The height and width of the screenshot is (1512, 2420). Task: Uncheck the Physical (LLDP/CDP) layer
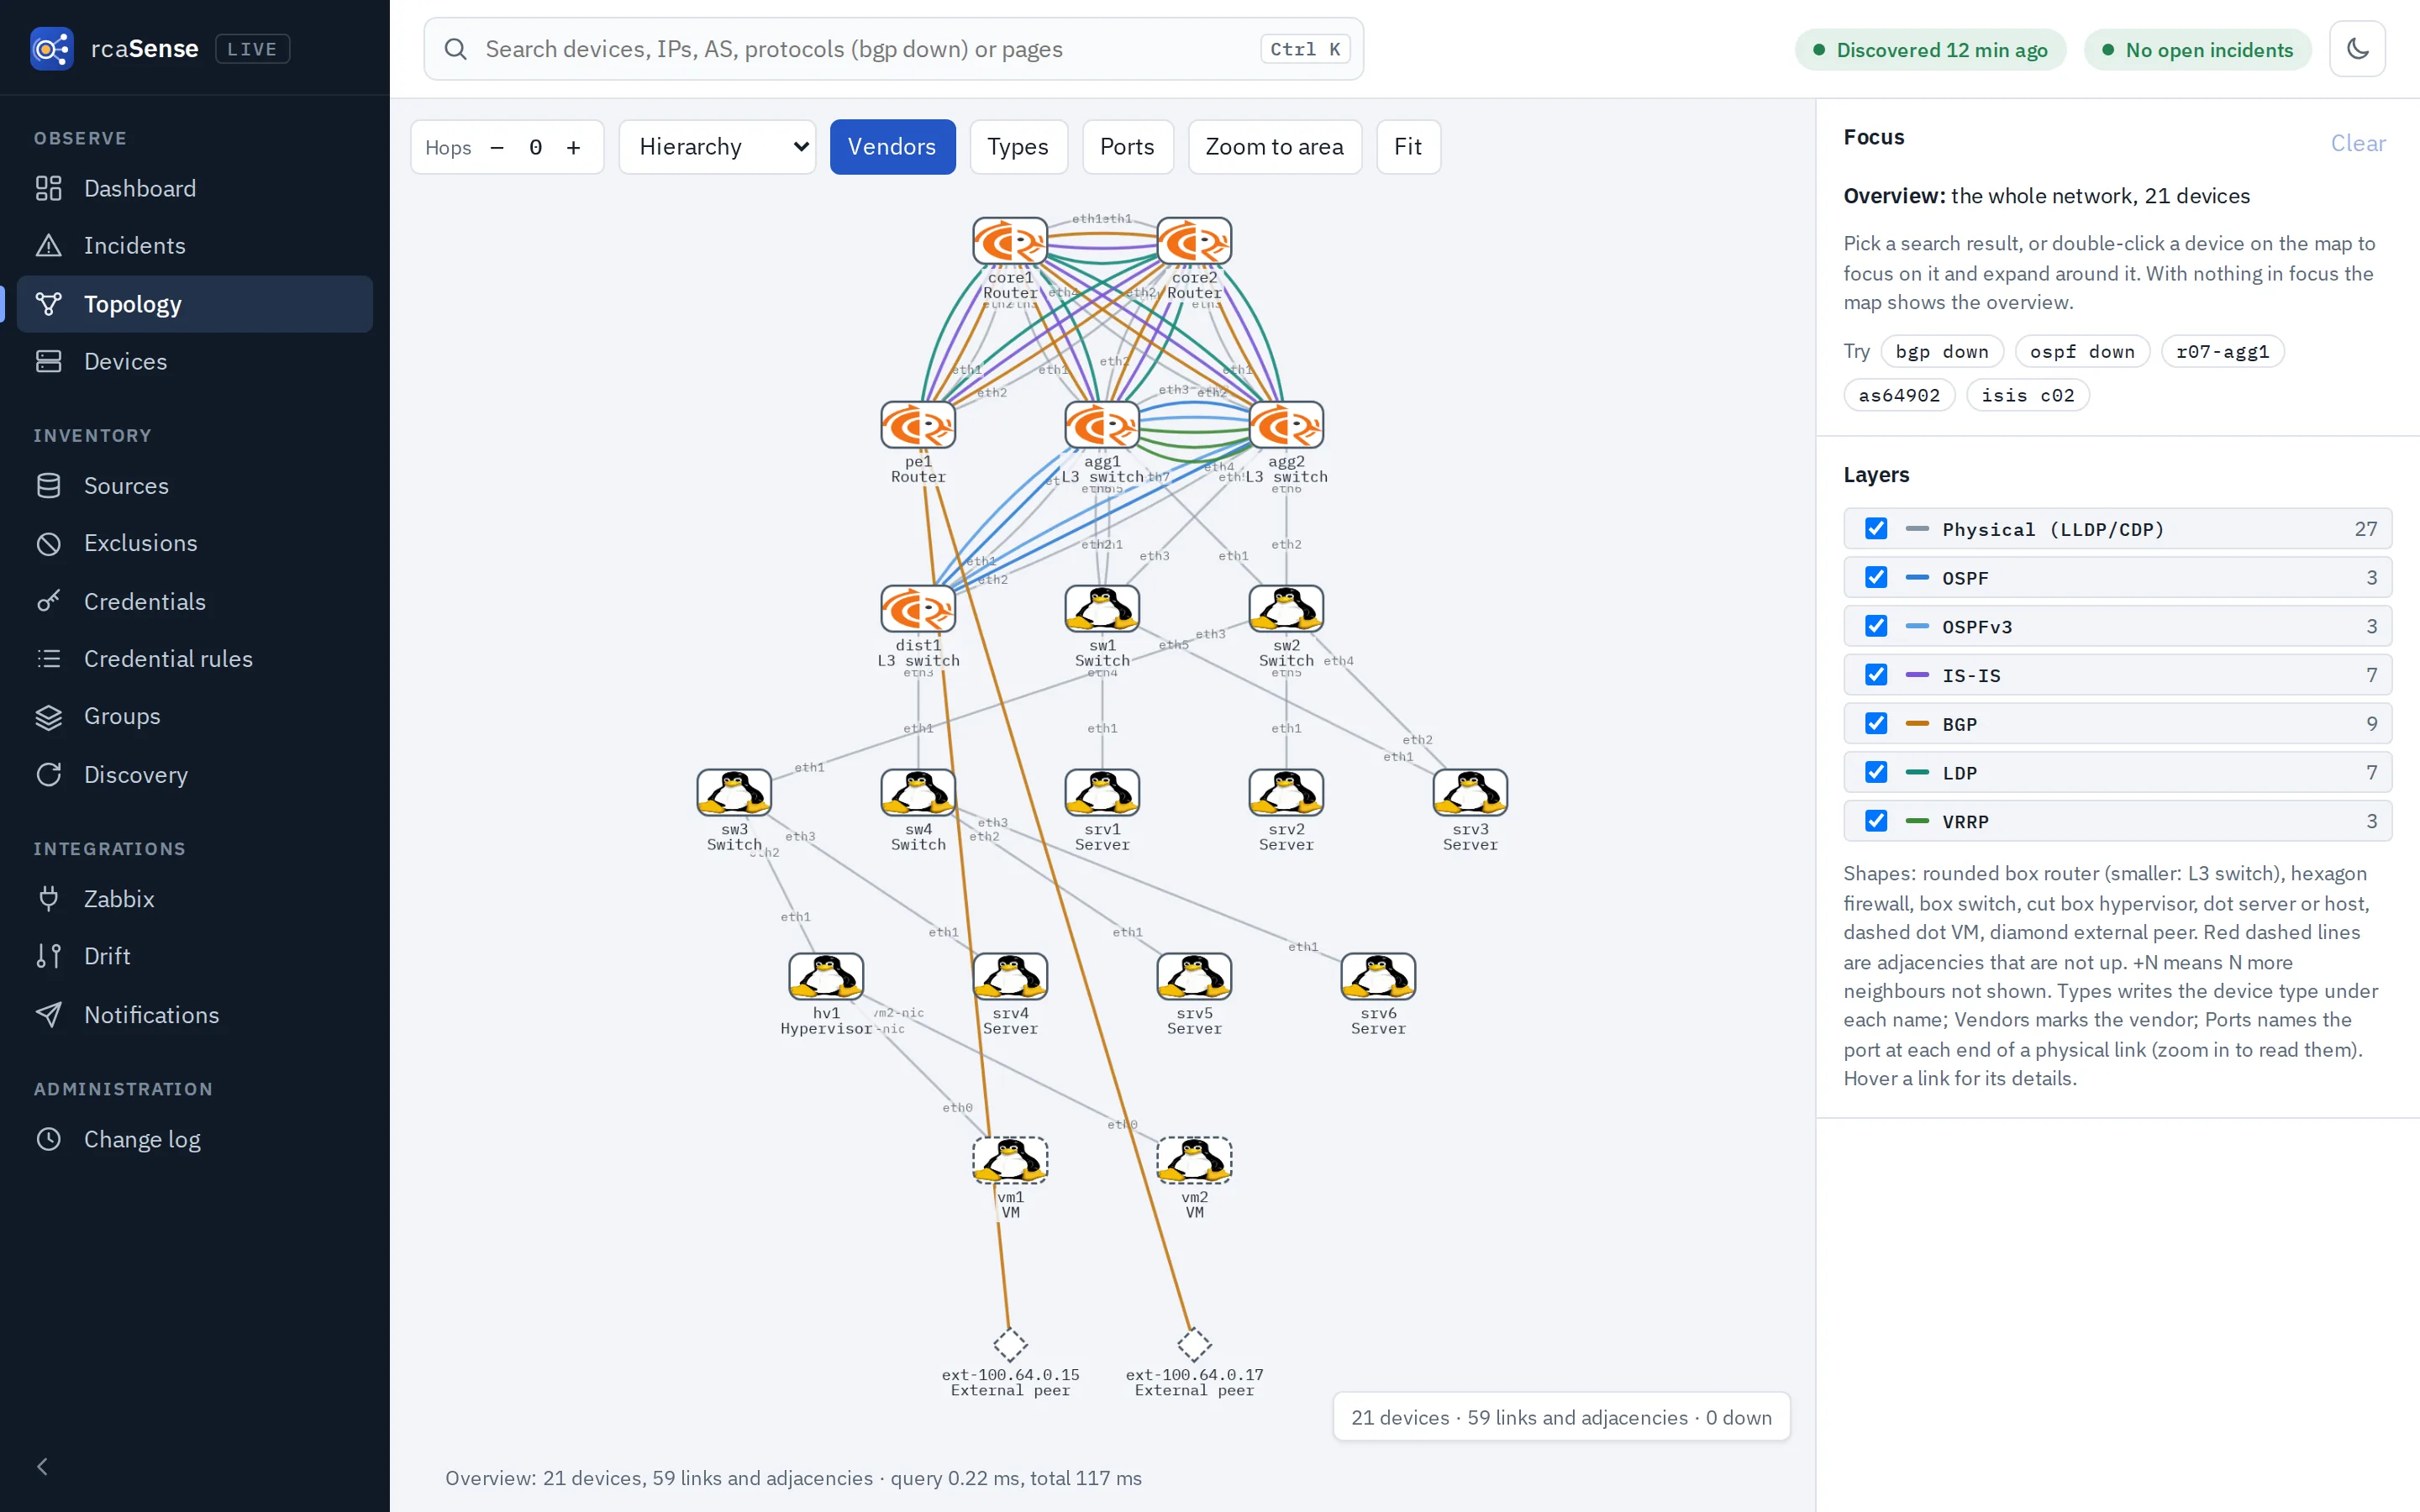click(x=1876, y=529)
